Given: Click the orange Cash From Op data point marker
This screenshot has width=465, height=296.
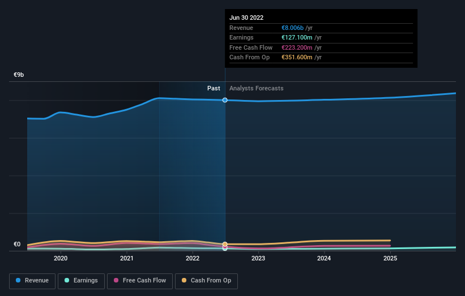Looking at the screenshot, I should pyautogui.click(x=225, y=244).
